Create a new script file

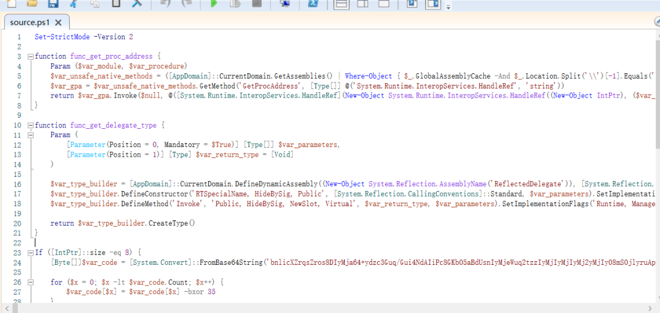click(x=12, y=4)
